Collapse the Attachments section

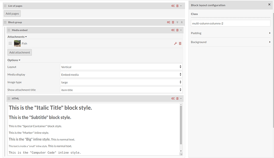pyautogui.click(x=17, y=37)
